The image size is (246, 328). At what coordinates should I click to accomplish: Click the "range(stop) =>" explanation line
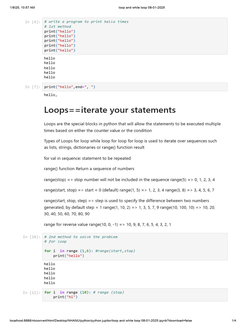point(129,180)
